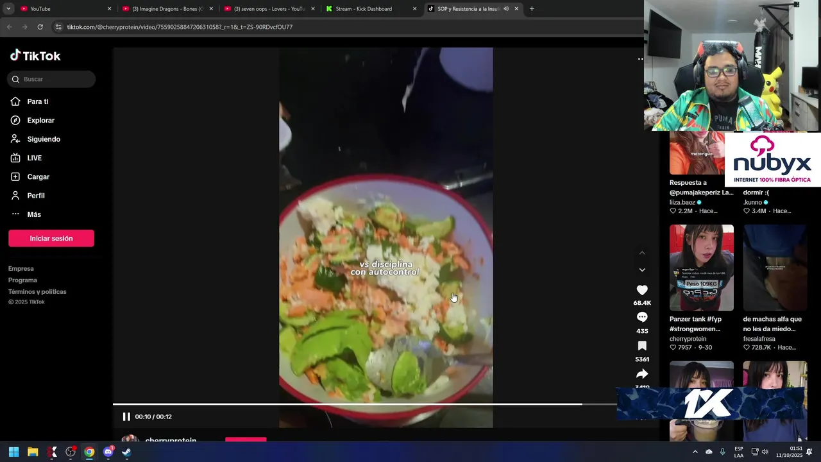The image size is (821, 462).
Task: Click the microphone icon in the tray
Action: click(723, 452)
